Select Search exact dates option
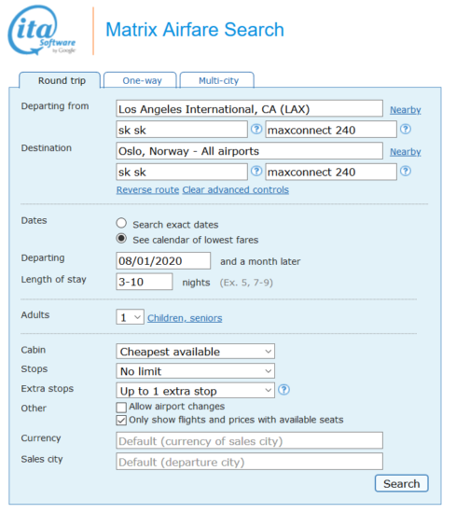 121,223
